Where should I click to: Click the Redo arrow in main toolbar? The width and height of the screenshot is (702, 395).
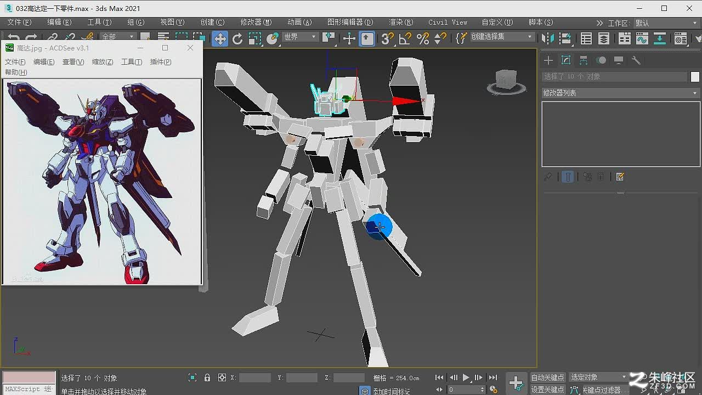[x=31, y=38]
